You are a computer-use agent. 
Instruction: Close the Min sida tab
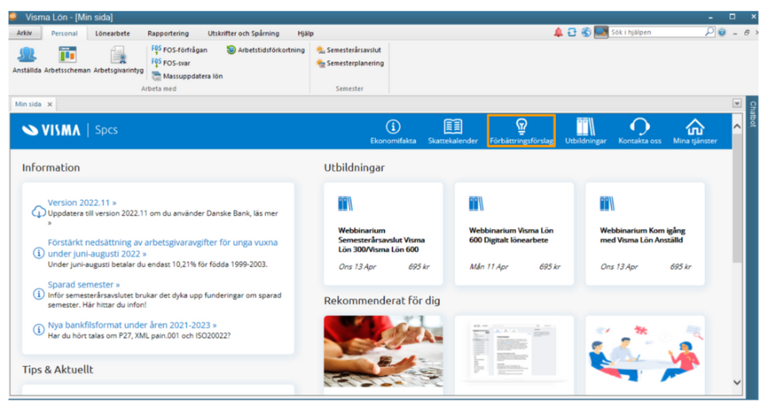pyautogui.click(x=50, y=104)
